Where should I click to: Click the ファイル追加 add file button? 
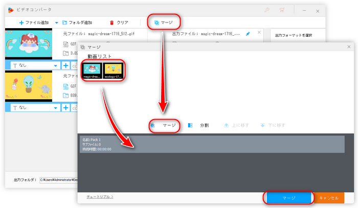(x=34, y=22)
